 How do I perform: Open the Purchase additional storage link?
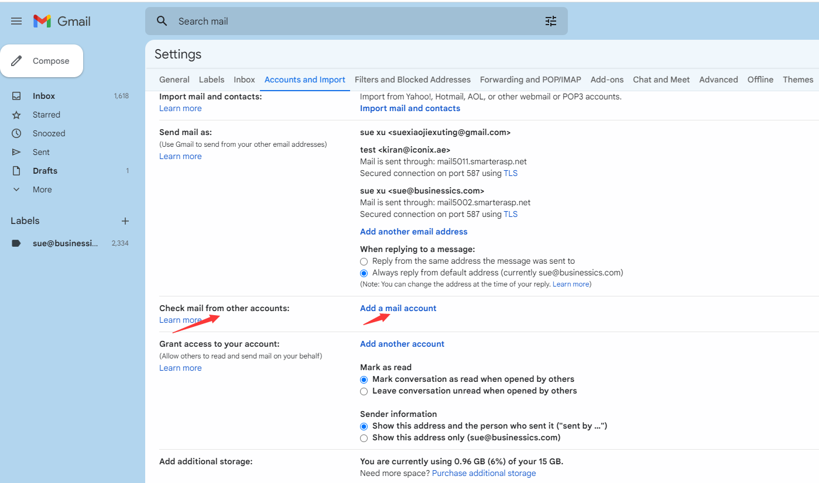click(x=484, y=473)
